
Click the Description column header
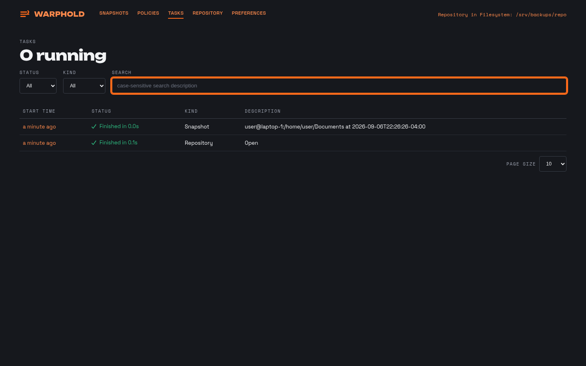coord(262,111)
